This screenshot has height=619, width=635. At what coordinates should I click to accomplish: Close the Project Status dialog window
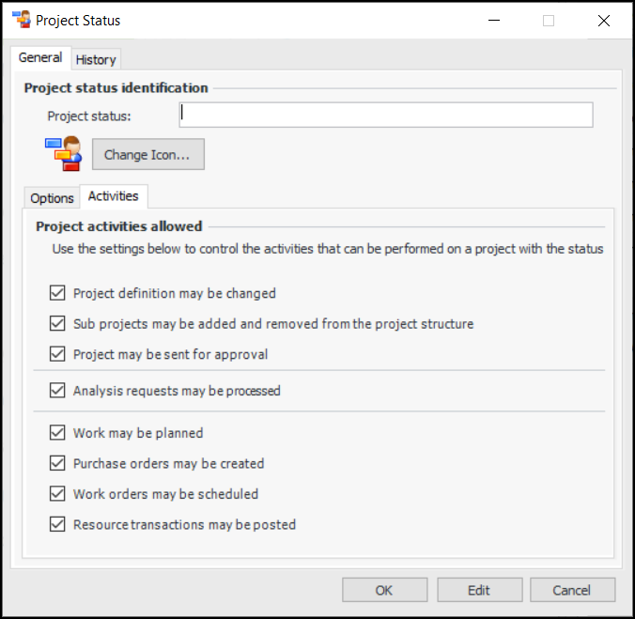click(x=603, y=21)
